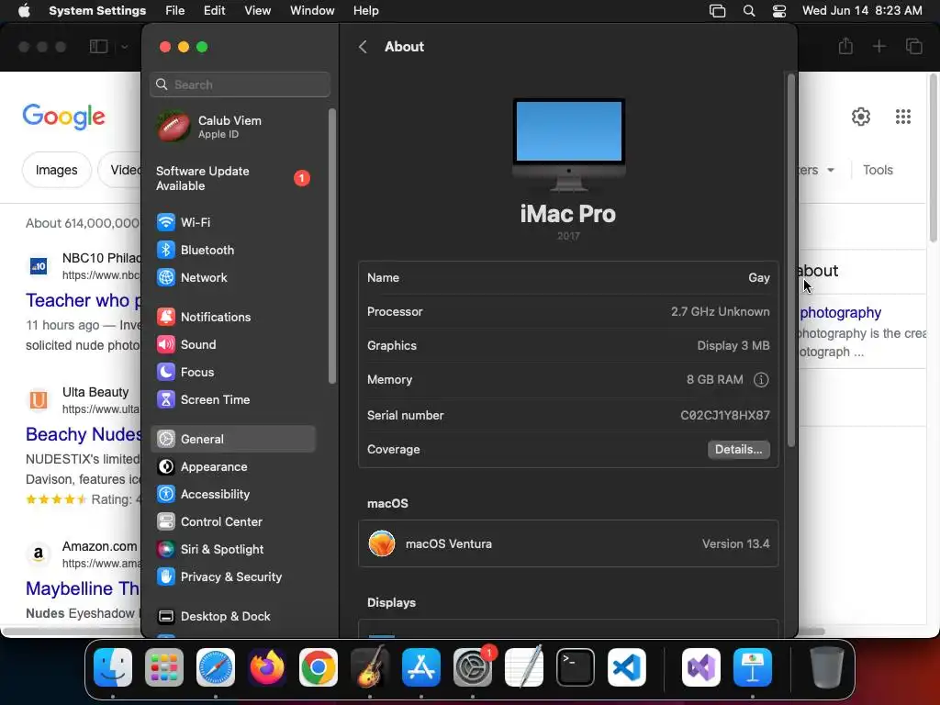Click Safari share button
The width and height of the screenshot is (940, 705).
pos(845,46)
